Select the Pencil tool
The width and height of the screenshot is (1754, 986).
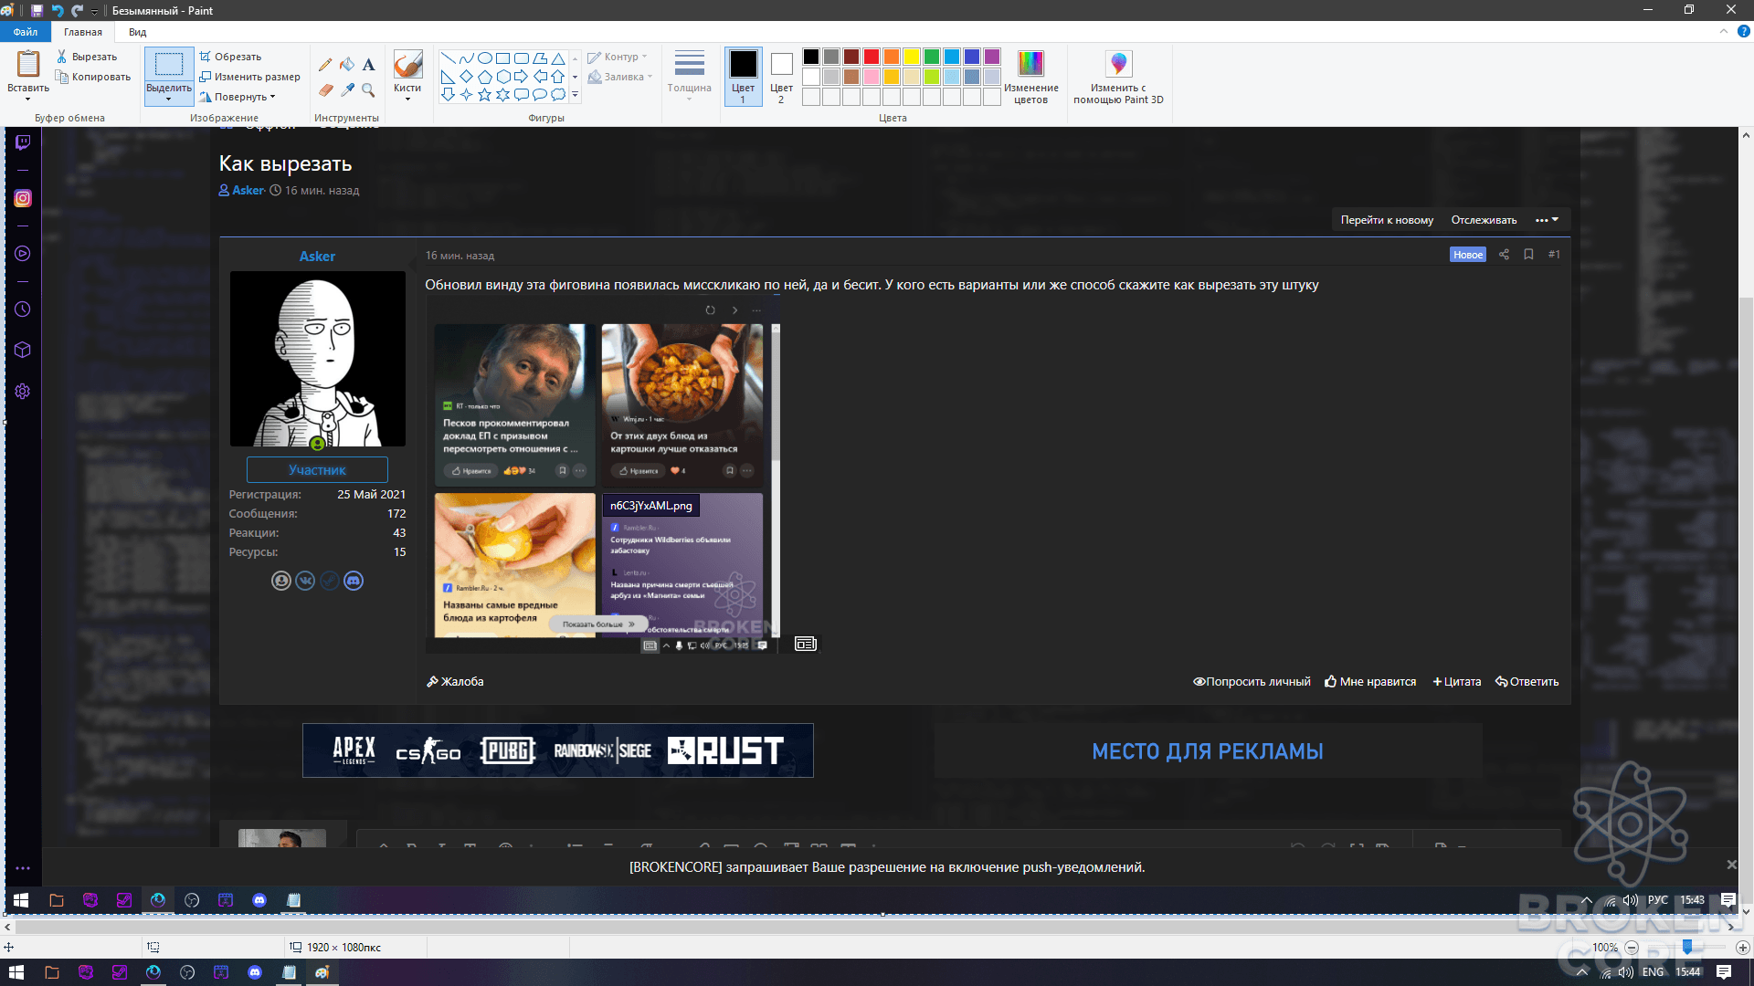pos(325,65)
